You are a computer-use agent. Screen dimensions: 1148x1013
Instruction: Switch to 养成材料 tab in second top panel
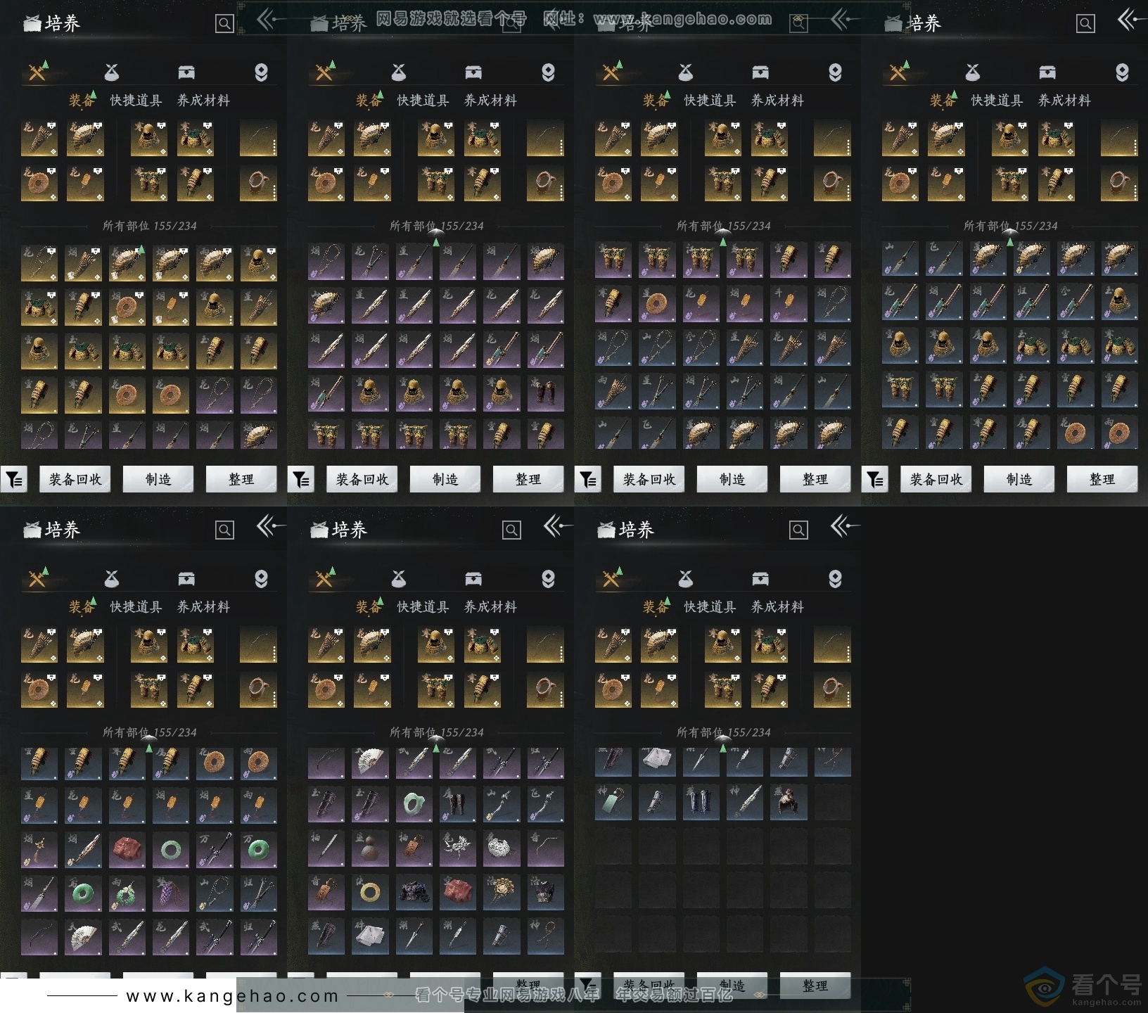pos(491,101)
